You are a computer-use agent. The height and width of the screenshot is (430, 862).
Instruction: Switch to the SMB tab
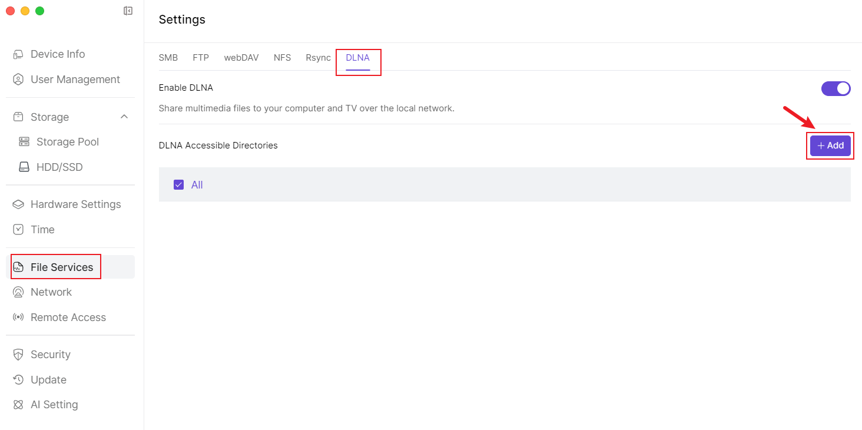168,58
